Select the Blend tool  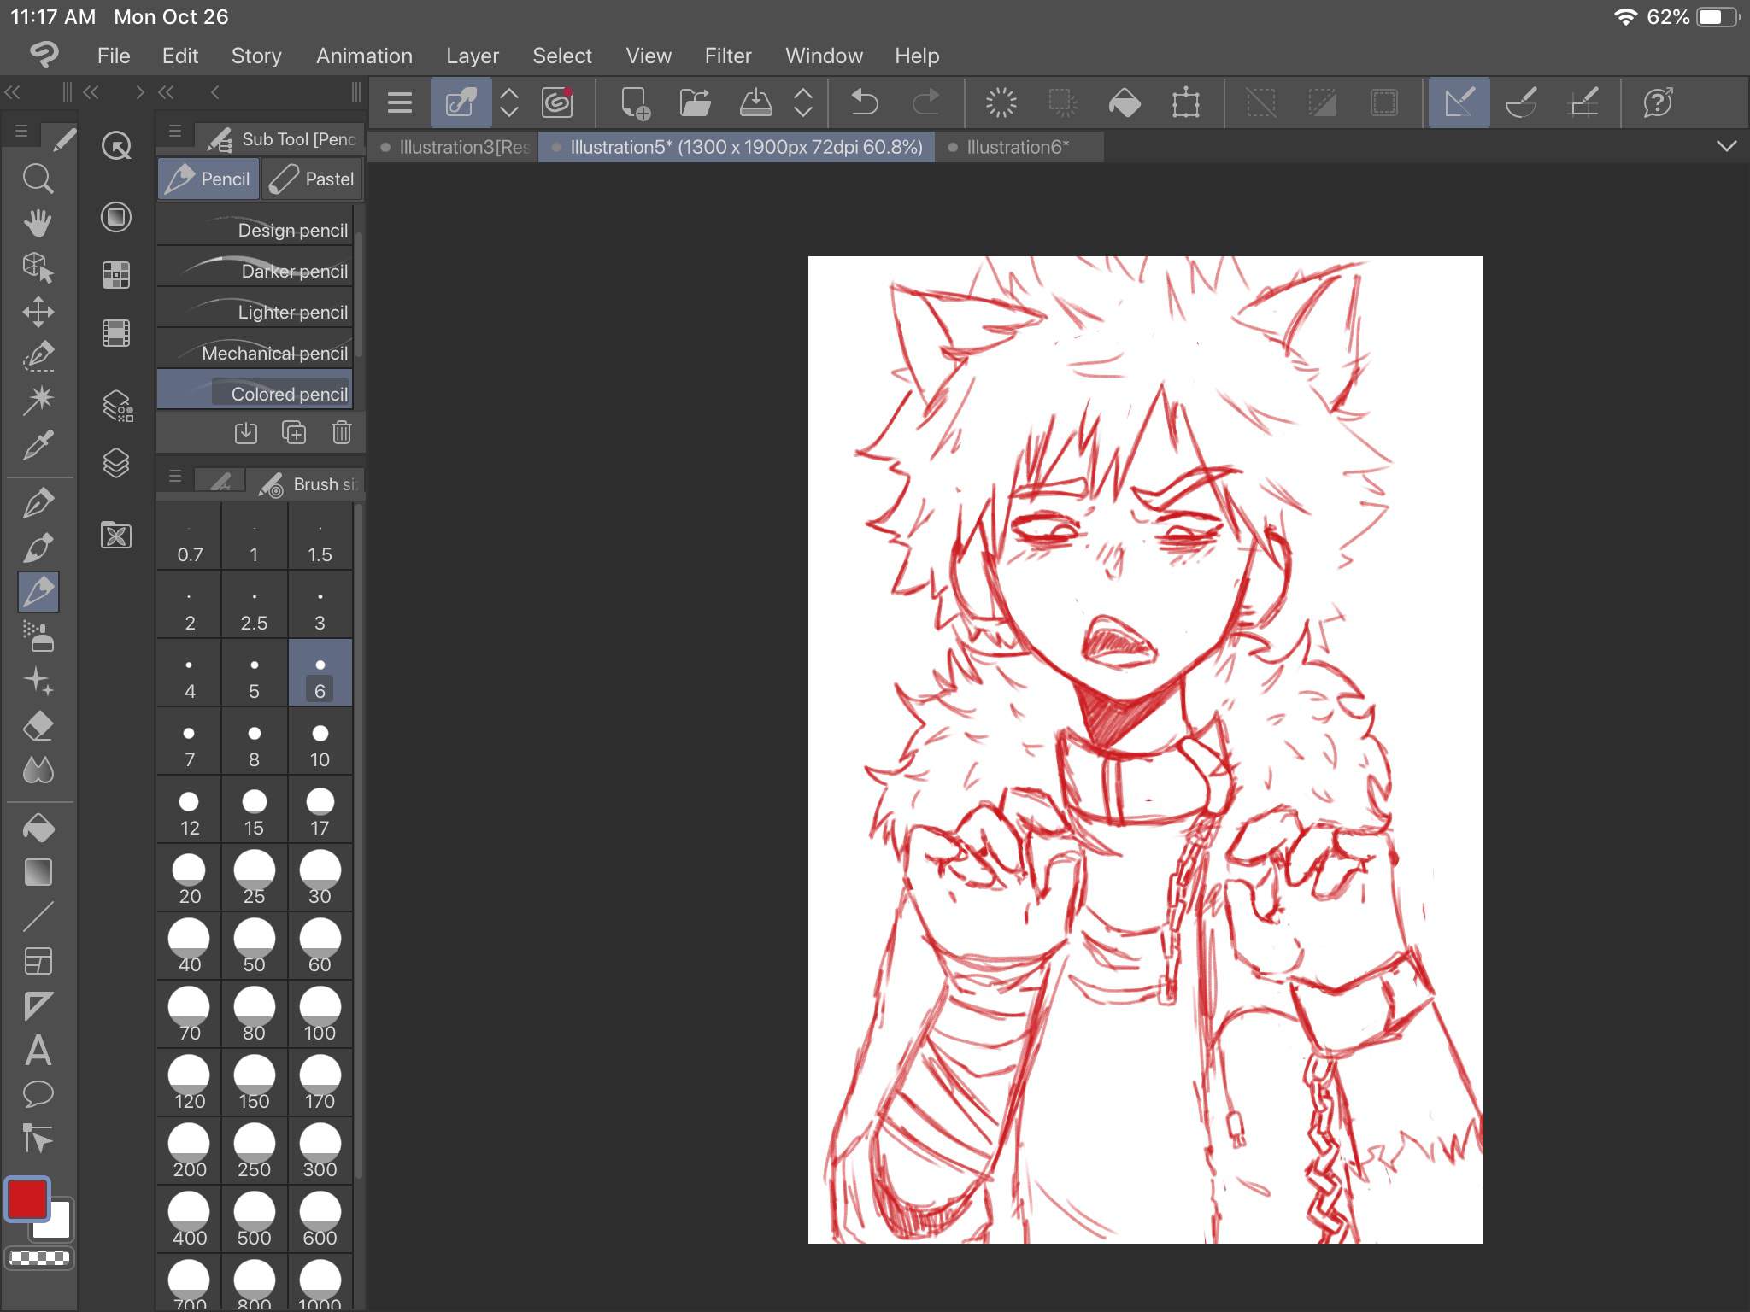(x=38, y=770)
